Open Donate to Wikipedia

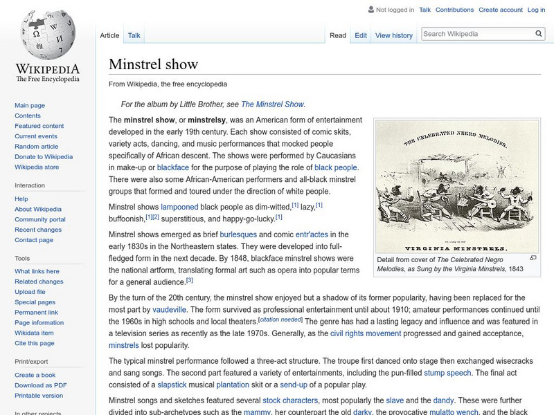(44, 156)
